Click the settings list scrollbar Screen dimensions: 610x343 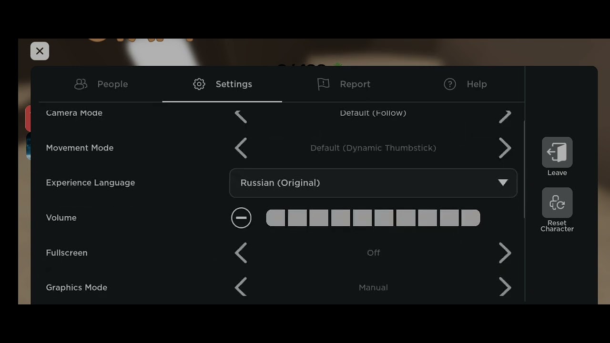click(x=524, y=170)
